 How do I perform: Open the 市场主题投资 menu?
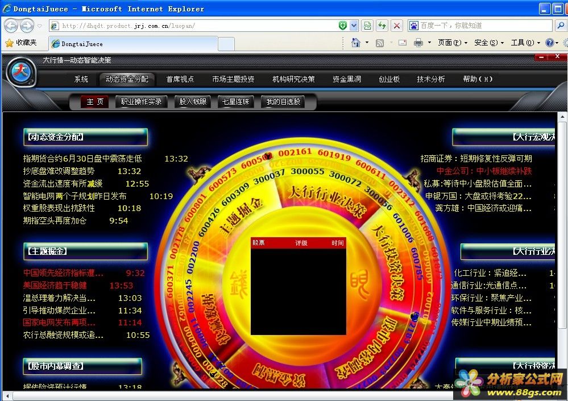coord(233,79)
